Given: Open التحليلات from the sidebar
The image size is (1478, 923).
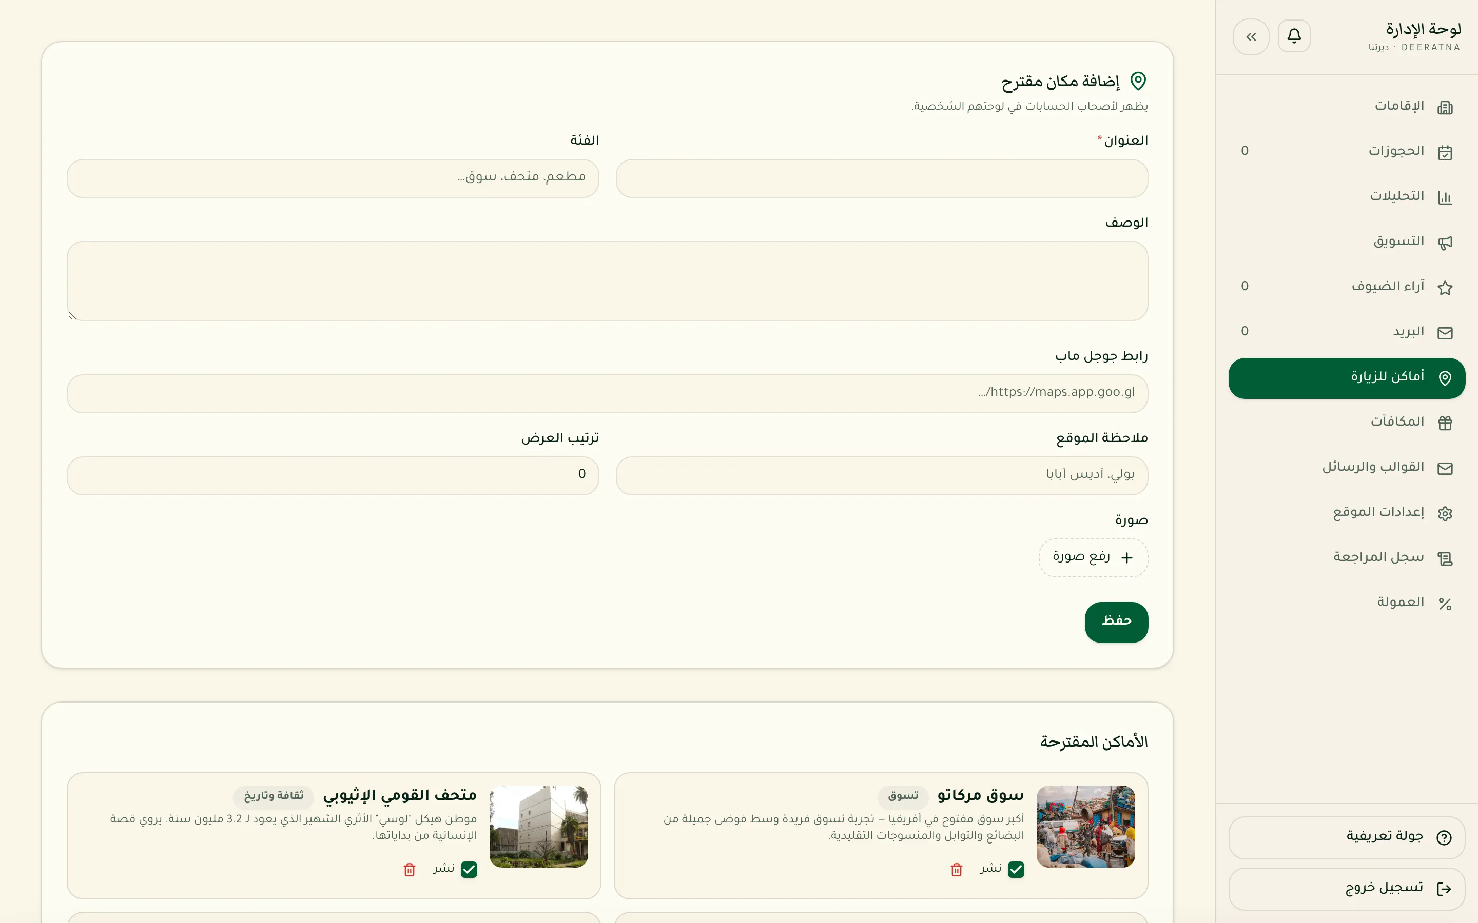Looking at the screenshot, I should (x=1346, y=197).
